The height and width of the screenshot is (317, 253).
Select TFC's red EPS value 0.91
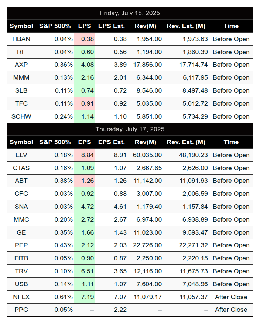[85, 103]
